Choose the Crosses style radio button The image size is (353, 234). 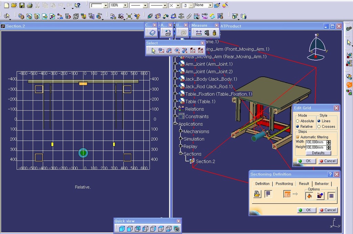click(319, 127)
